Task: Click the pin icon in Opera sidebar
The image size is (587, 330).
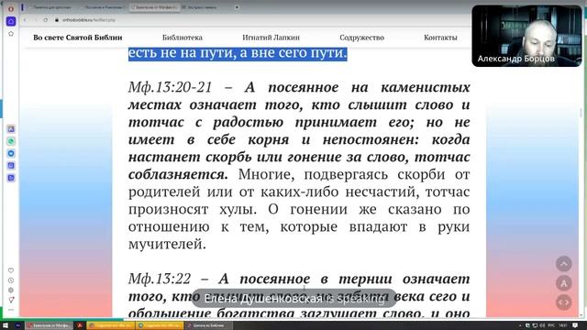Action: pyautogui.click(x=11, y=300)
